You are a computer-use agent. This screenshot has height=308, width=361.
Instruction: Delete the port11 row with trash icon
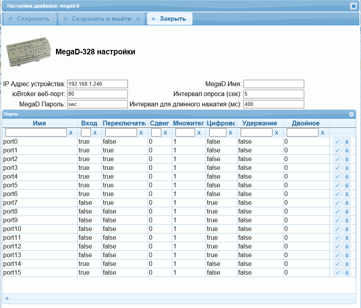pos(347,238)
